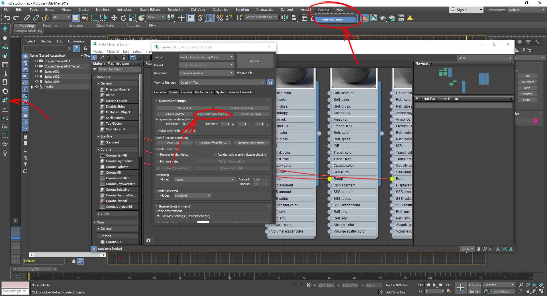Click the Undo icon in main toolbar
The width and height of the screenshot is (547, 296).
pyautogui.click(x=7, y=18)
